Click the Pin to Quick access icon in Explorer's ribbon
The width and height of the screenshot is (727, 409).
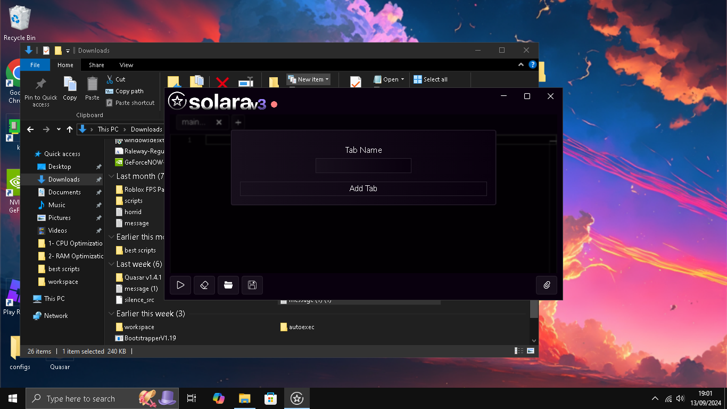tap(40, 84)
